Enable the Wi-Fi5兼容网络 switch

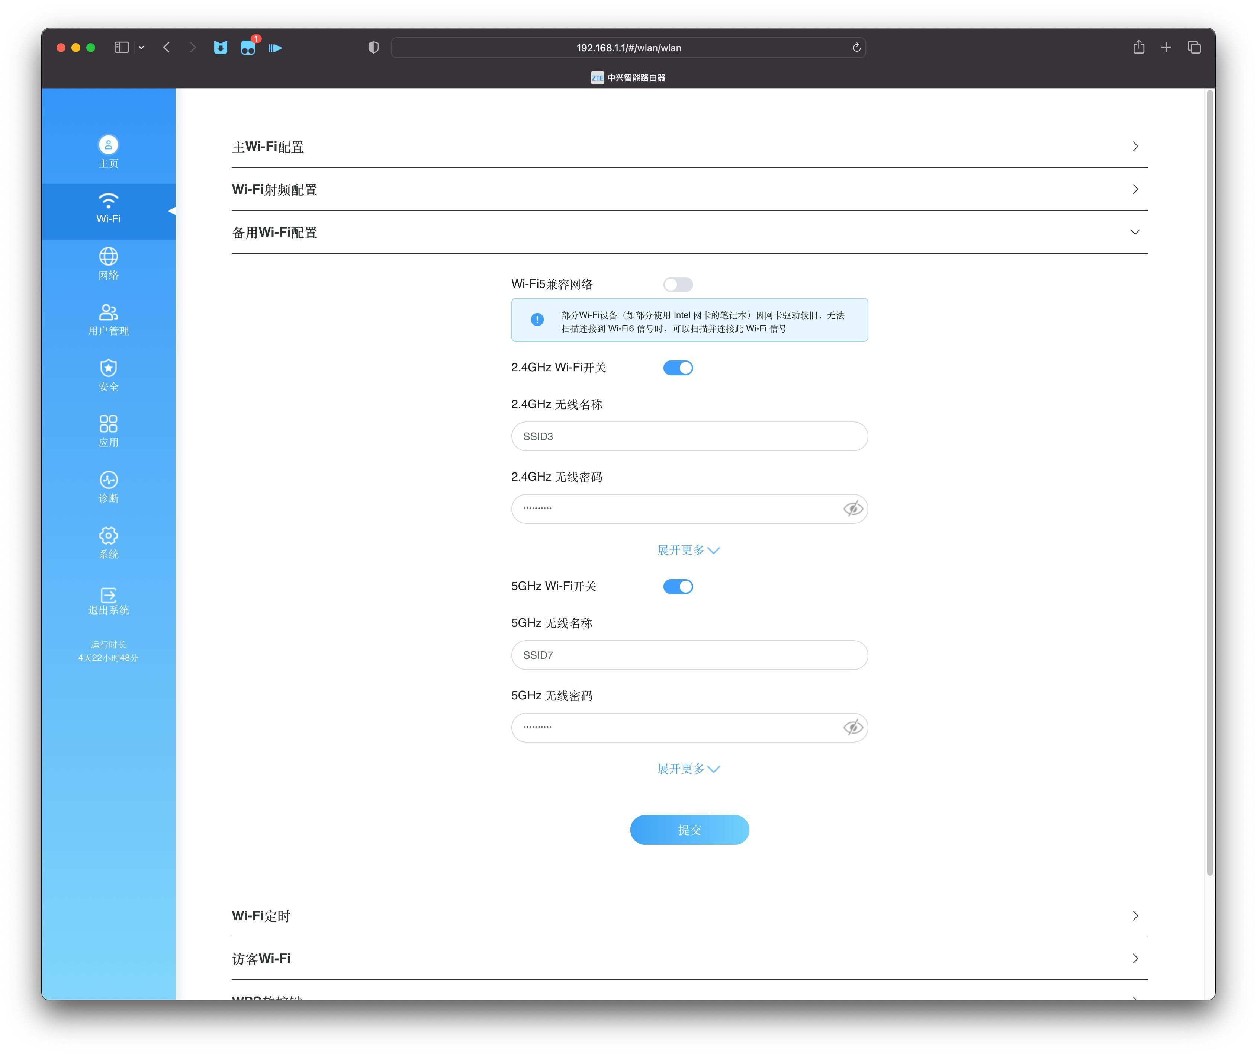pos(678,285)
